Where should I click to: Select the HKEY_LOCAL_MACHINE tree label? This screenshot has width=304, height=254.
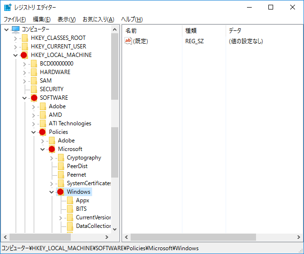coord(61,55)
